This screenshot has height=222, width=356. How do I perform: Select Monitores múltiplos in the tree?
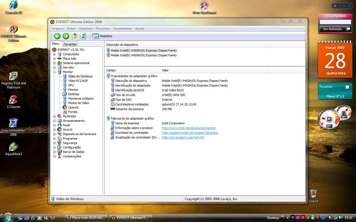click(81, 99)
